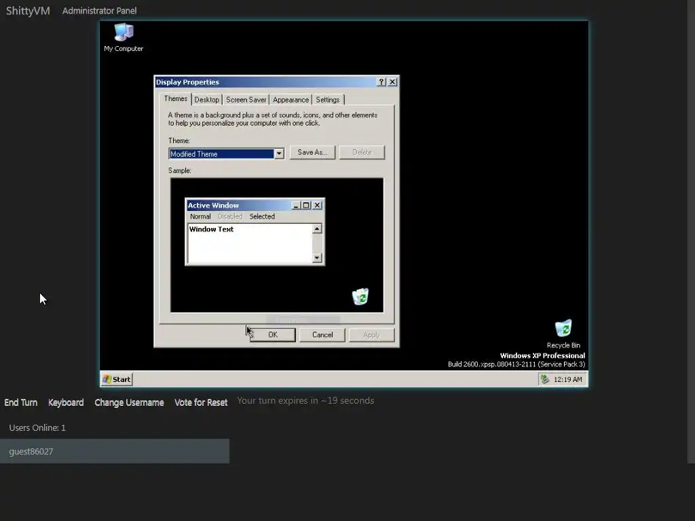695x521 pixels.
Task: Click End Turn below the VM screen
Action: pos(21,402)
